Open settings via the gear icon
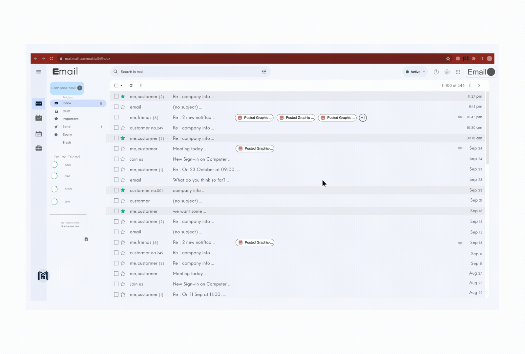525x354 pixels. click(x=447, y=71)
